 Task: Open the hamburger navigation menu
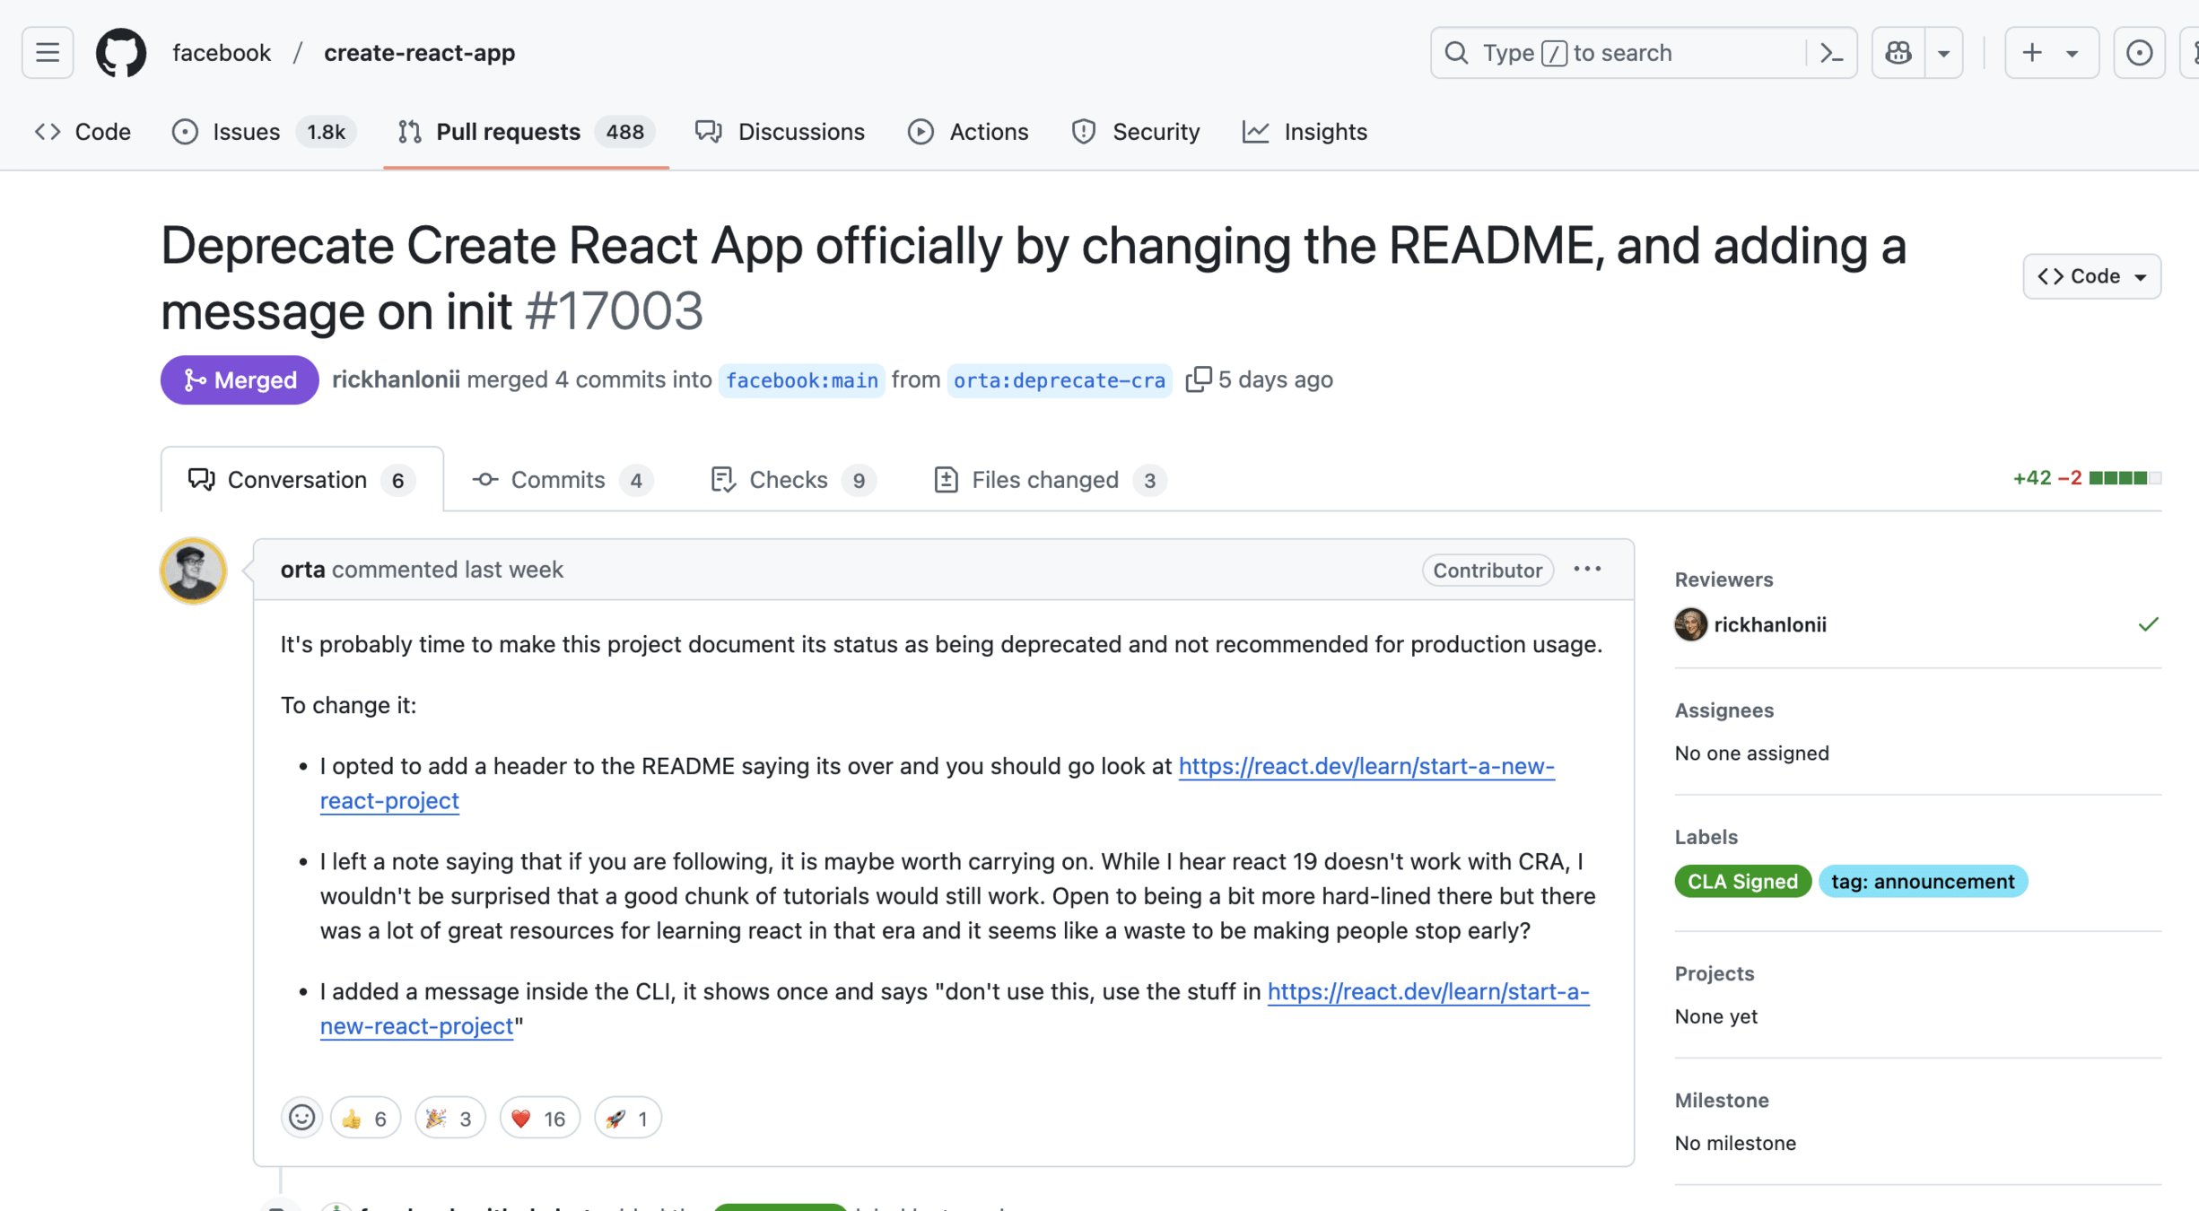click(48, 53)
